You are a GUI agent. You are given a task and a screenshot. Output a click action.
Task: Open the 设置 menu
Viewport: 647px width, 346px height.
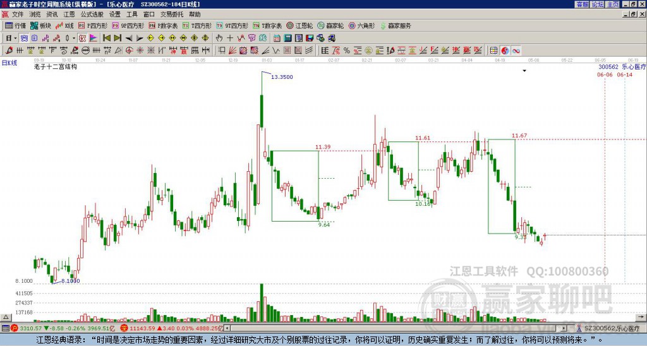pyautogui.click(x=115, y=15)
